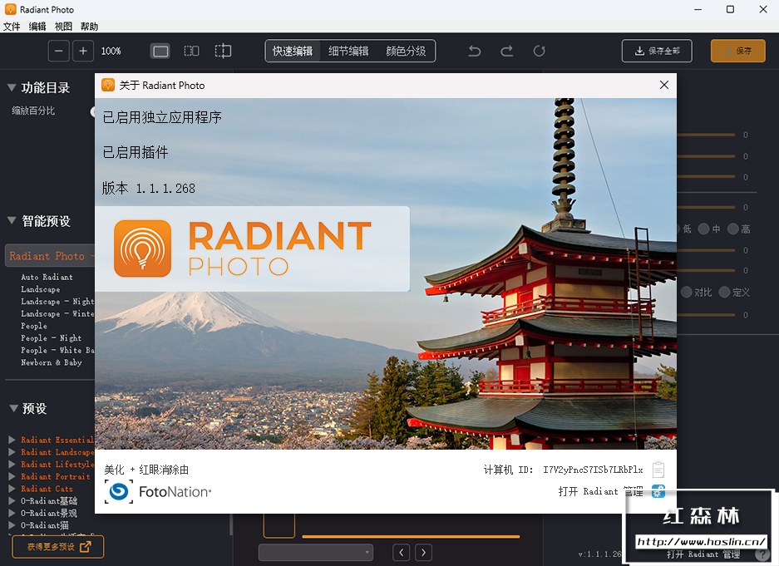Expand the Radiant Cats preset group
779x566 pixels.
click(x=12, y=489)
